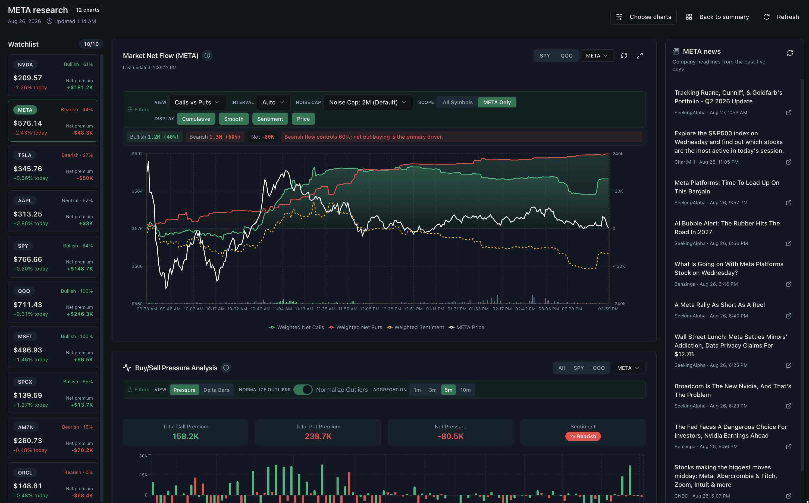Open external link for Wall Street Lunch article

788,365
